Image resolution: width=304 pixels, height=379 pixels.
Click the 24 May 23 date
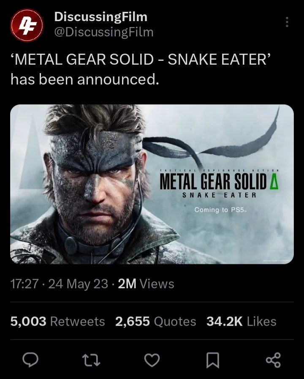pos(78,284)
